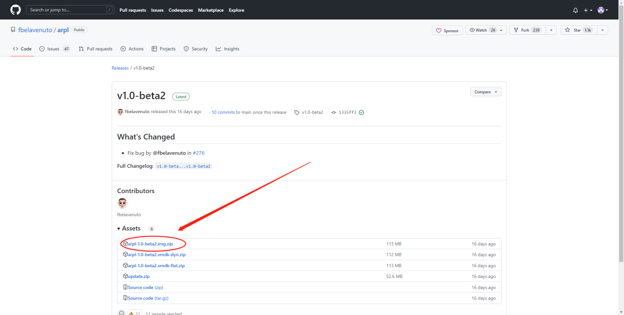Screen dimensions: 624x315
Task: Expand the Fork options arrow
Action: [x=551, y=30]
